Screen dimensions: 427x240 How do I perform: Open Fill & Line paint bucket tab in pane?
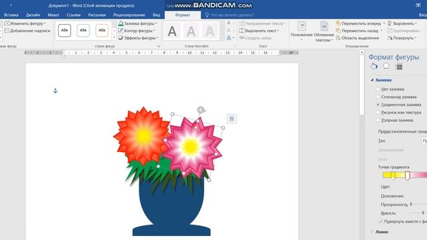click(374, 67)
